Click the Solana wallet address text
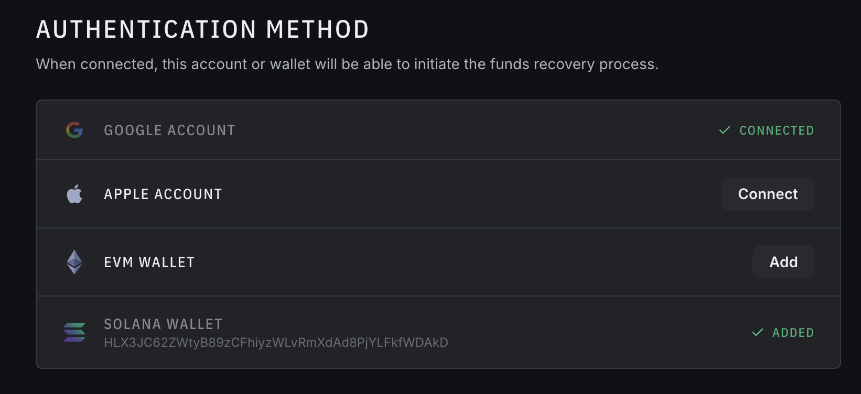 tap(276, 343)
